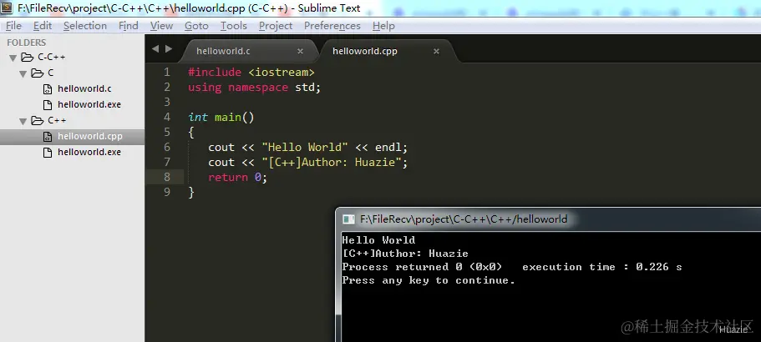Open the View menu
The width and height of the screenshot is (761, 342).
[x=161, y=26]
